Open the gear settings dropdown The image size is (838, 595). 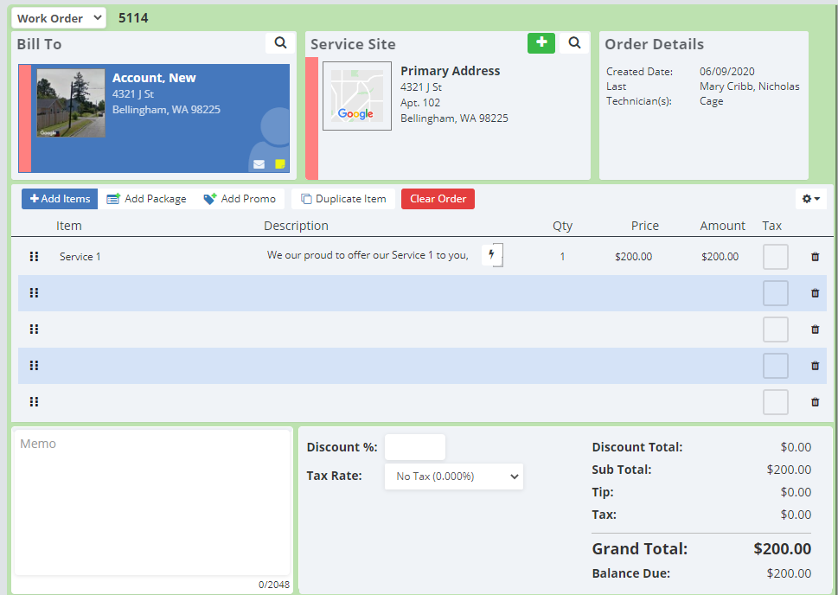pyautogui.click(x=812, y=199)
